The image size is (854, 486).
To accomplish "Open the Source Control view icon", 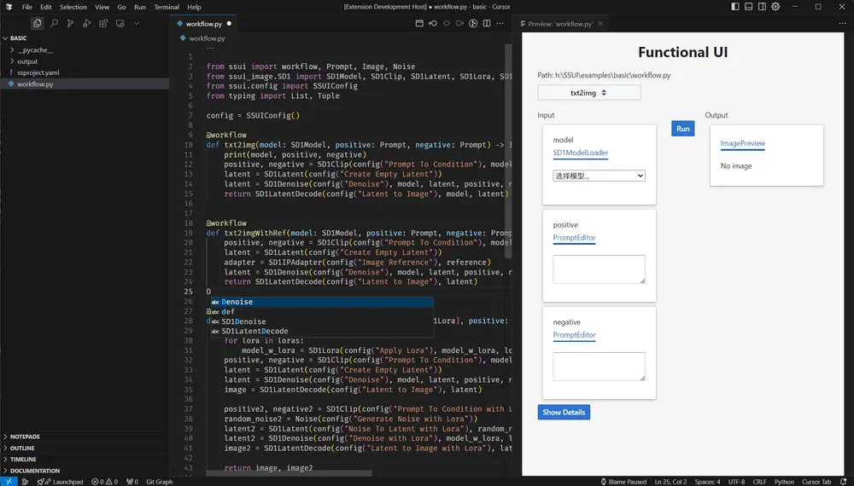I will tap(71, 23).
